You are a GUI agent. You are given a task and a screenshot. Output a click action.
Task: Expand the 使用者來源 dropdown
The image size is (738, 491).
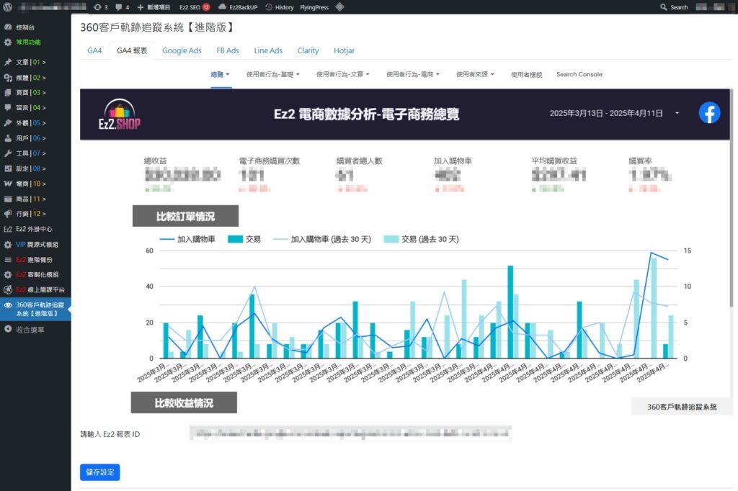click(x=476, y=74)
